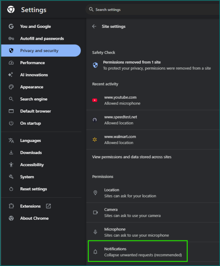Open Extensions via external link icon
This screenshot has width=220, height=266.
click(48, 206)
